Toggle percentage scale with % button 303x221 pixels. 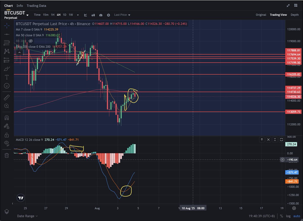281,216
